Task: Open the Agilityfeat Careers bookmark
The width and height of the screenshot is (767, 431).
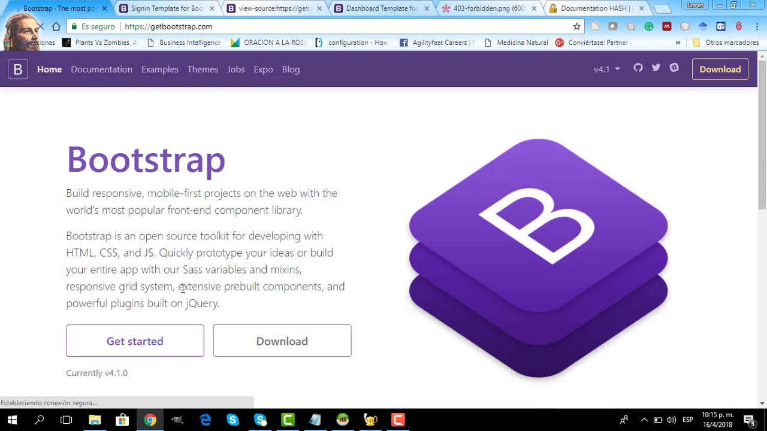Action: pos(437,43)
